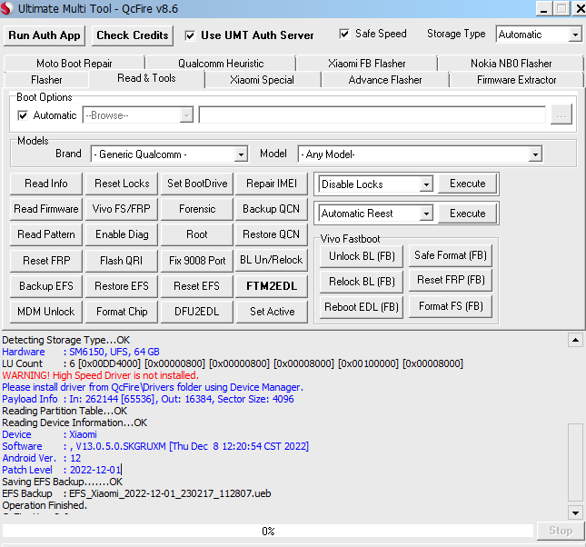Click Reset FRP (FB) button
586x547 pixels.
tap(451, 280)
